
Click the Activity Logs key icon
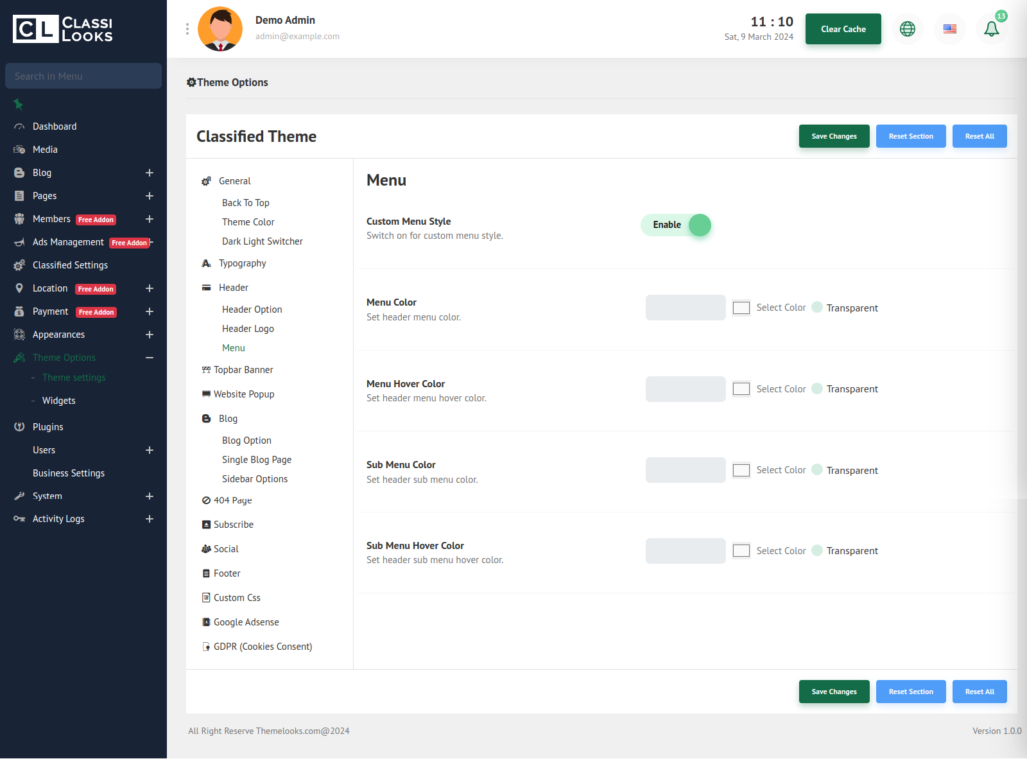[19, 519]
